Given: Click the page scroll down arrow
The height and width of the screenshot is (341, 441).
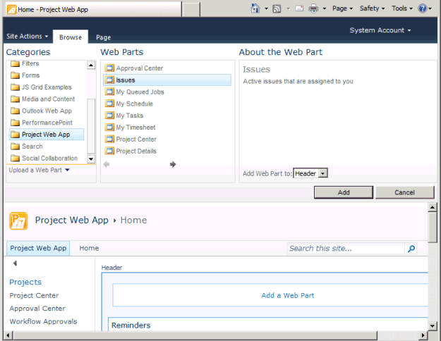Looking at the screenshot, I should click(x=433, y=326).
